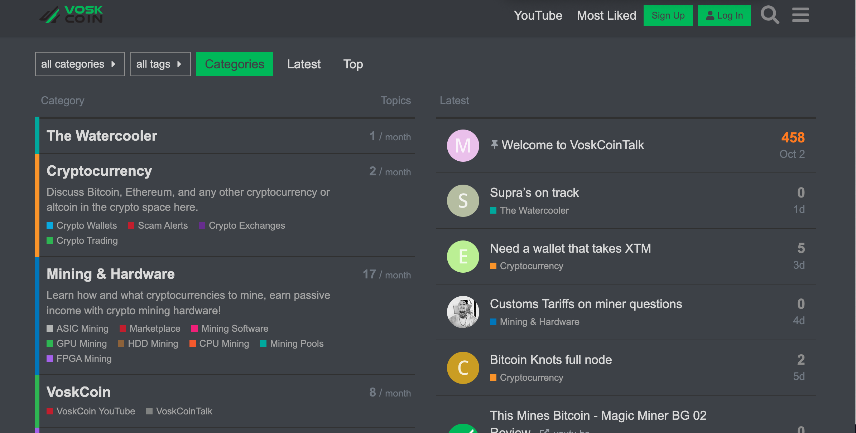
Task: Open the Welcome to VoskCoinTalk topic
Action: click(x=572, y=145)
